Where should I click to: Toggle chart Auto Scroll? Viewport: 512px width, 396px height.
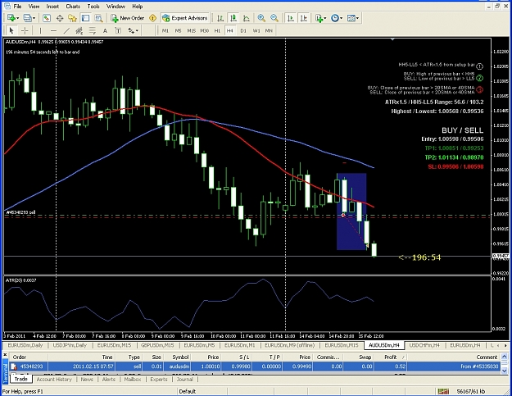290,18
